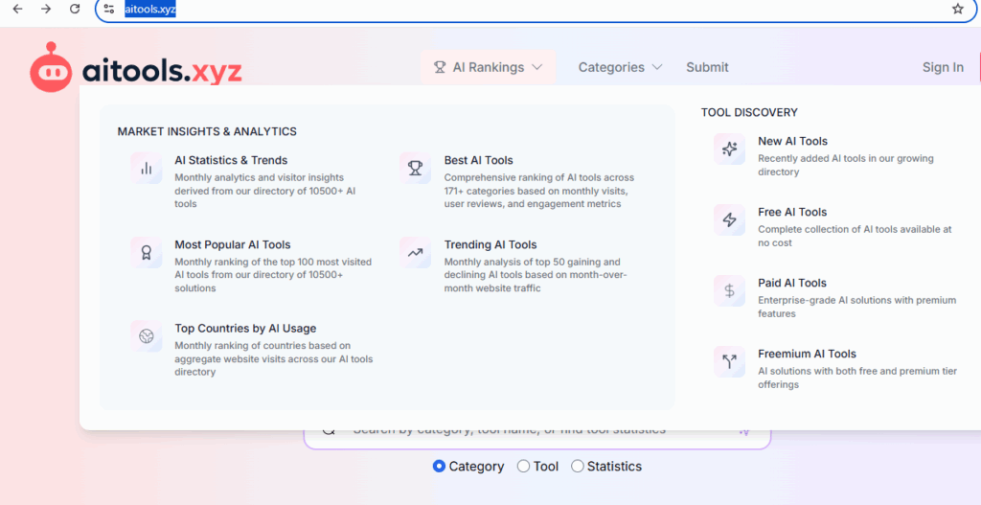
Task: Bookmark this page with the star icon
Action: click(x=958, y=10)
